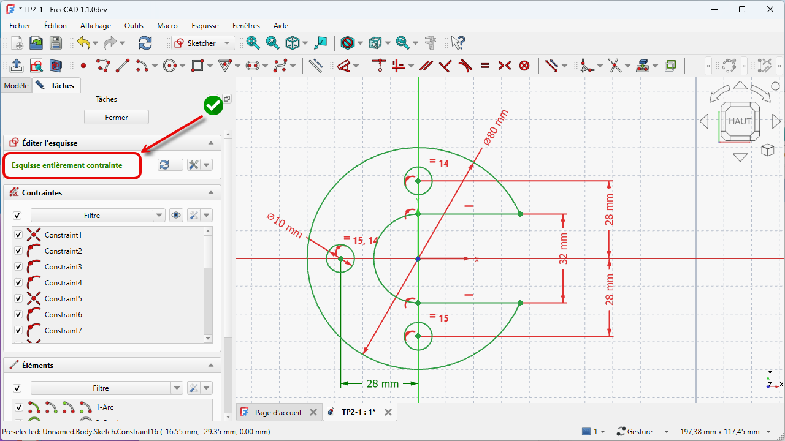Screen dimensions: 785x441
Task: Open the Page d'accueil document tab
Action: click(x=277, y=412)
